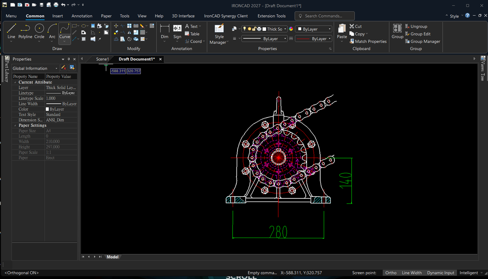
Task: Close the Draft Document1 tab
Action: tap(161, 59)
